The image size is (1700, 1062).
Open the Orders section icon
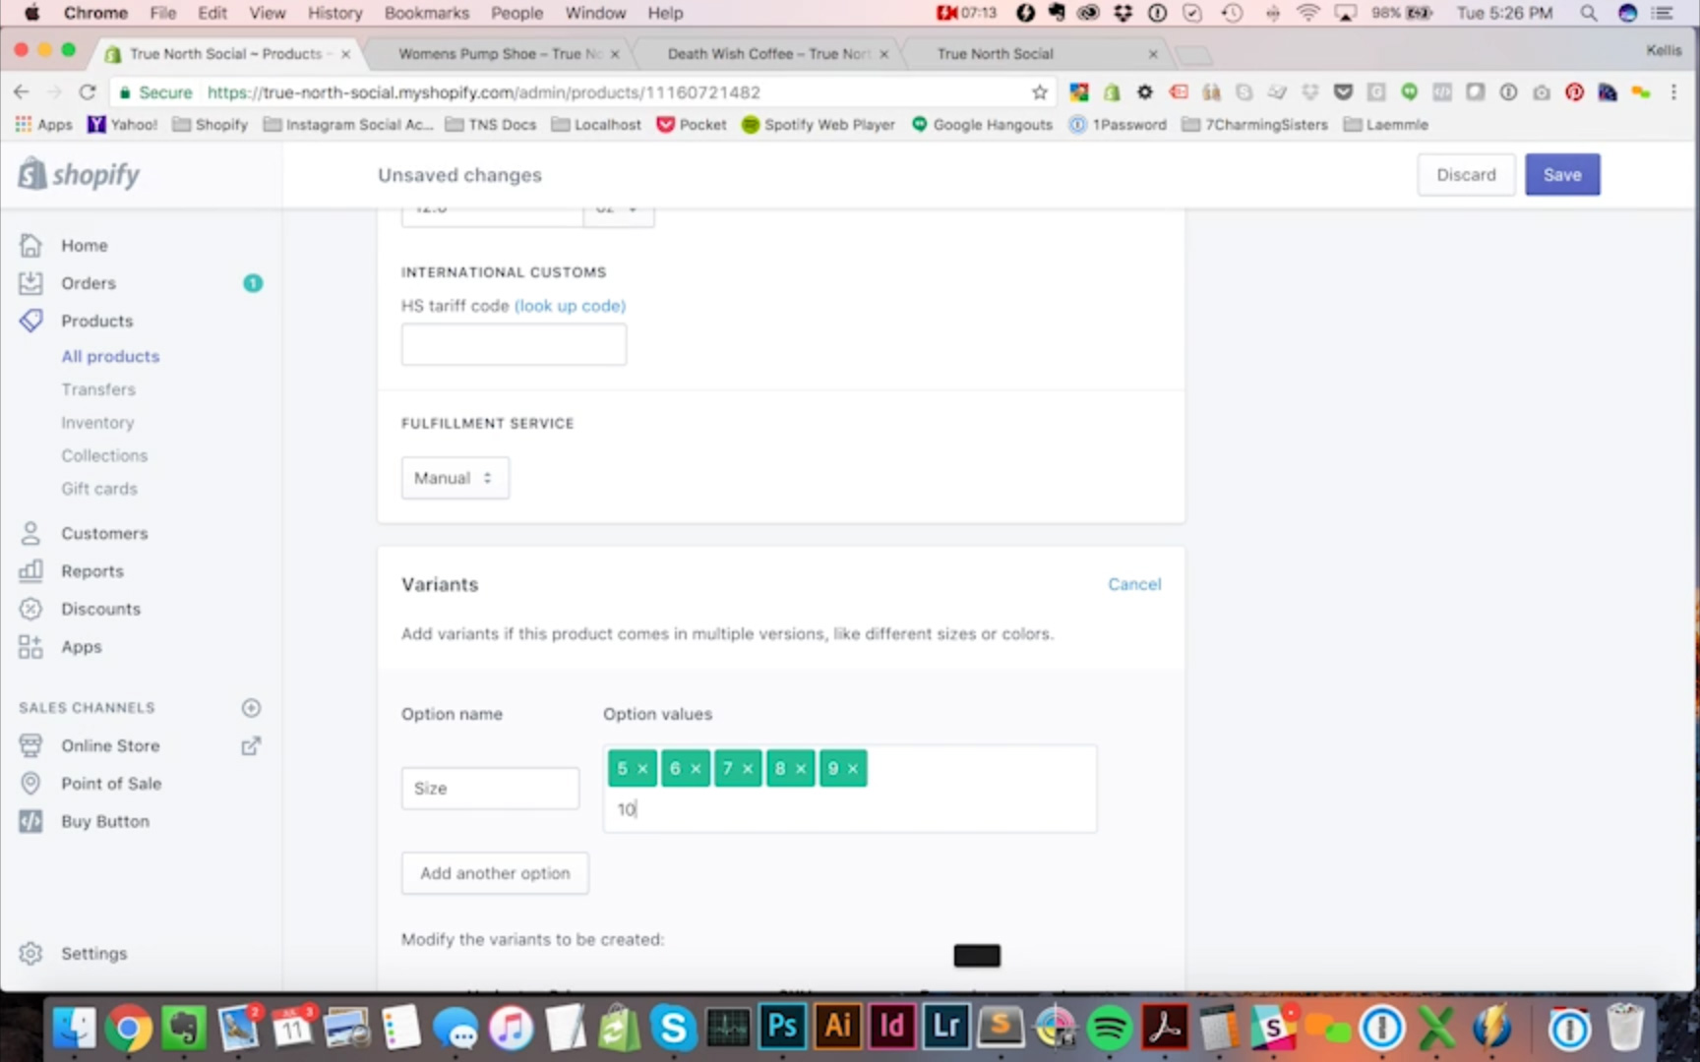tap(30, 283)
